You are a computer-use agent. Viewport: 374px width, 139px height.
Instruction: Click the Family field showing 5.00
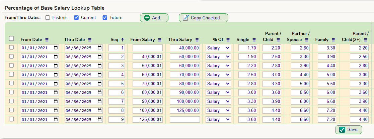click(x=327, y=75)
